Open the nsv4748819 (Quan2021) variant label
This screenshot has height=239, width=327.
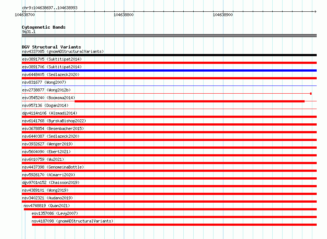(x=47, y=206)
